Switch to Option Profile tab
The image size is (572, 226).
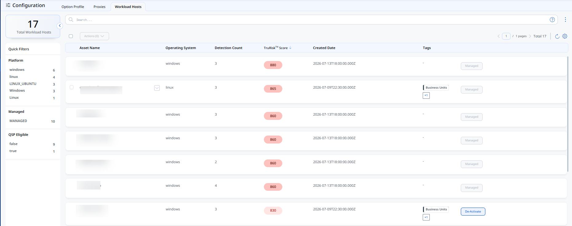point(73,7)
